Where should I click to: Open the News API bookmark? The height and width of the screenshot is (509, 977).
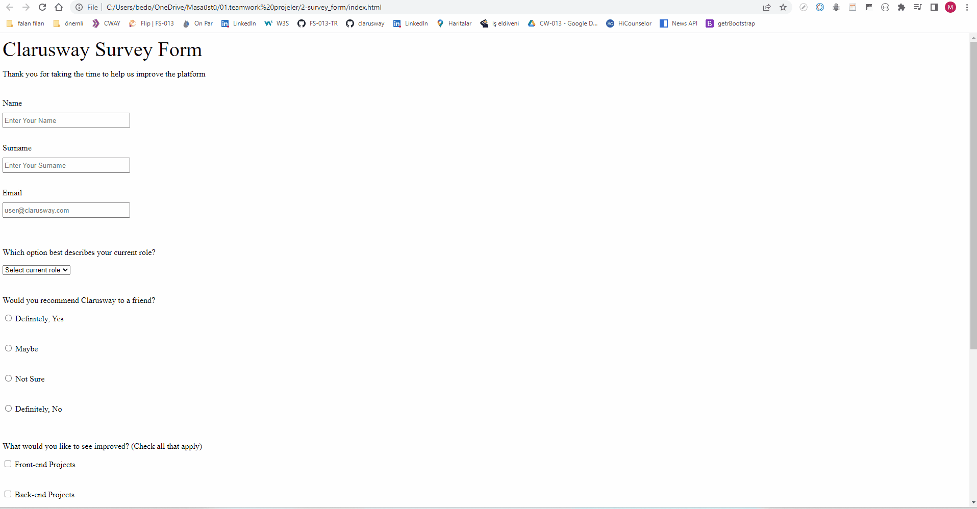tap(679, 23)
